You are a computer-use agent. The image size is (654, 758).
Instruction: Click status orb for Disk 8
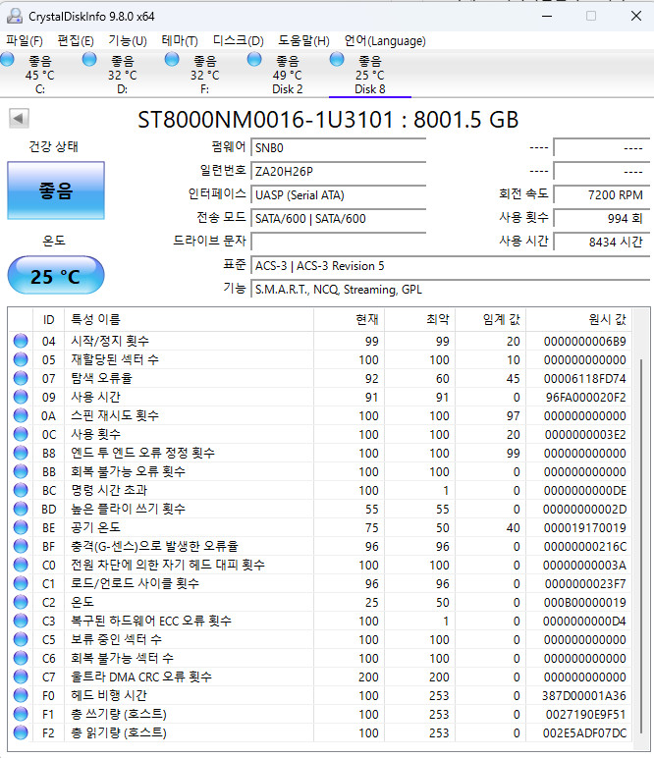337,60
